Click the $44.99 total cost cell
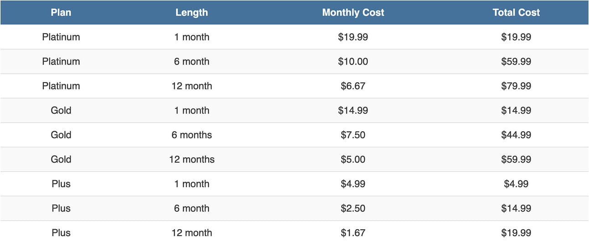Screen dimensions: 589x247 (x=516, y=135)
